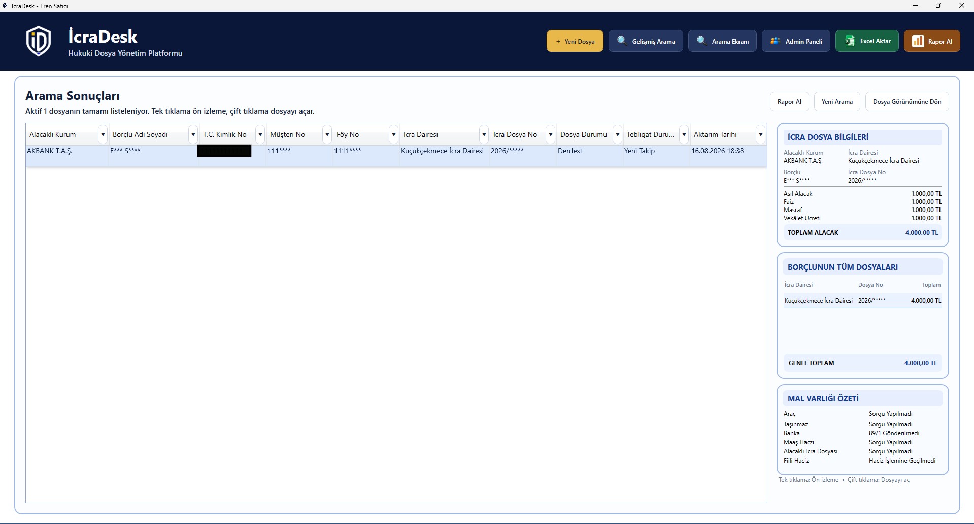Click Araç Sorgu Yapılmadı entry
This screenshot has width=974, height=524.
[863, 414]
